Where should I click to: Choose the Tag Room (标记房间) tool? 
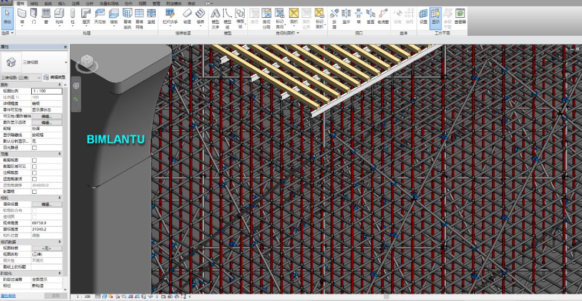pos(280,18)
